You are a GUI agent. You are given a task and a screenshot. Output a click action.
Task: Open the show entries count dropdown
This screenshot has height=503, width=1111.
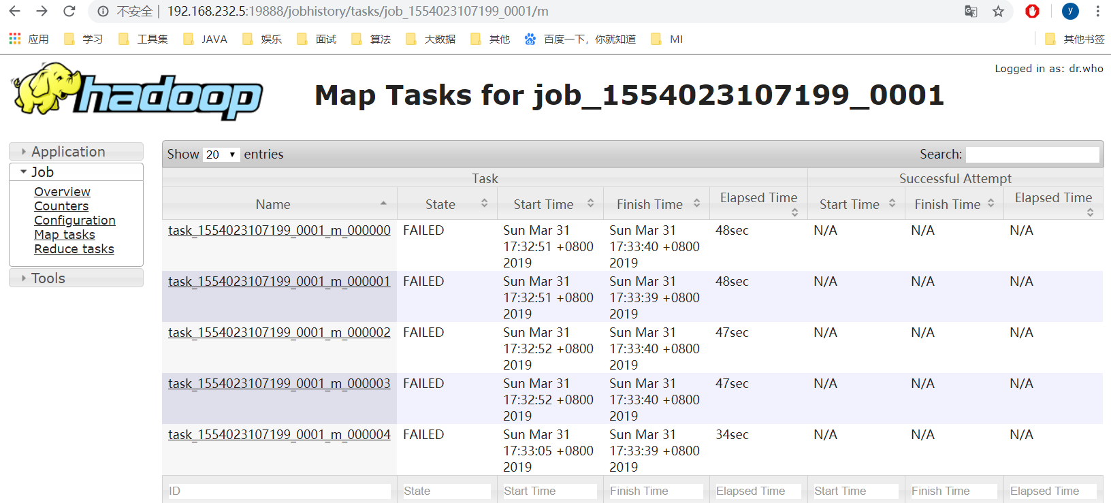(x=221, y=155)
